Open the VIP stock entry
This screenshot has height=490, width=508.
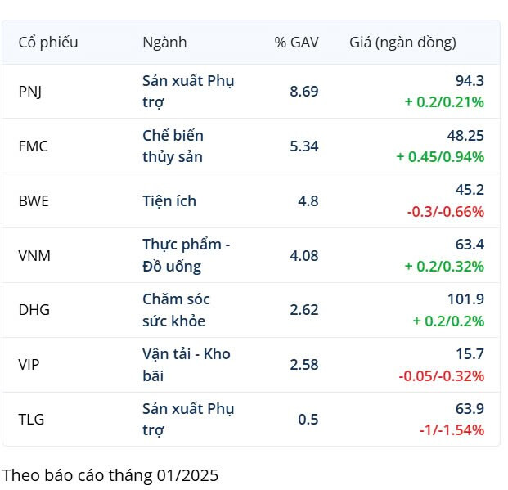click(x=29, y=365)
